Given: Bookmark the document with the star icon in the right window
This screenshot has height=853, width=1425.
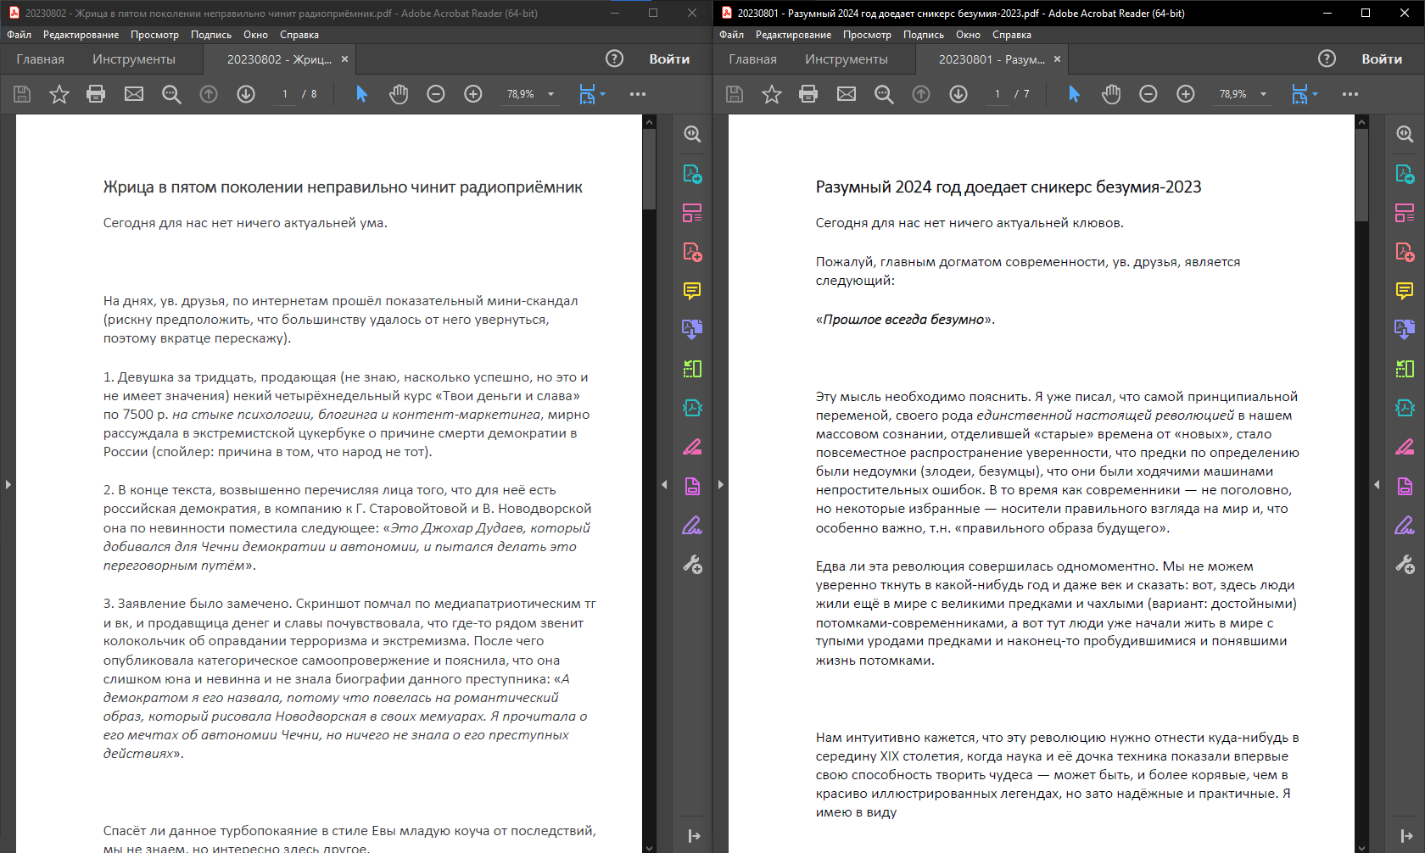Looking at the screenshot, I should (771, 94).
